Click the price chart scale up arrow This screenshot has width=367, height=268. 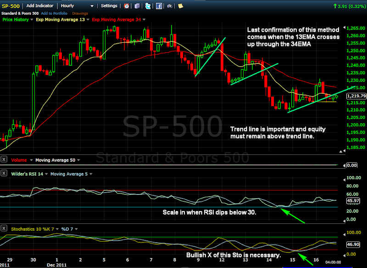(341, 151)
